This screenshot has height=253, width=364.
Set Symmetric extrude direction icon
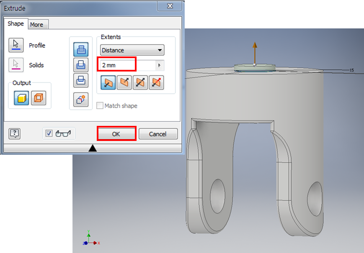140,82
